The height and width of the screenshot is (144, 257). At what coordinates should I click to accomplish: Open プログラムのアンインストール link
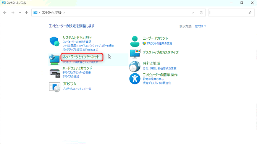click(x=77, y=89)
